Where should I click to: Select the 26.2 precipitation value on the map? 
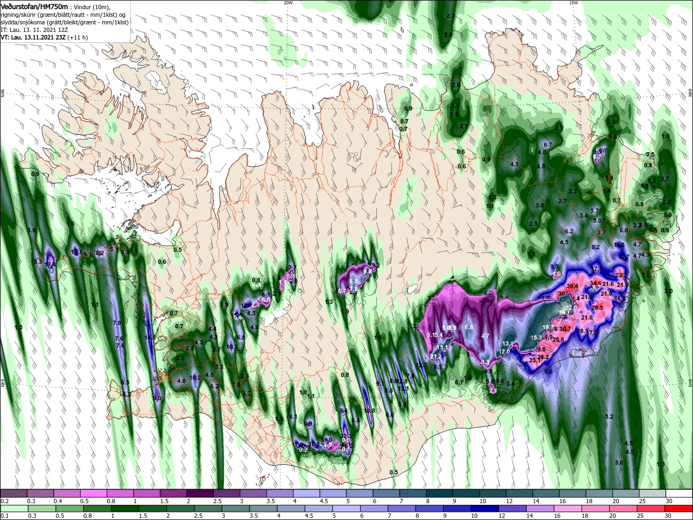point(544,357)
